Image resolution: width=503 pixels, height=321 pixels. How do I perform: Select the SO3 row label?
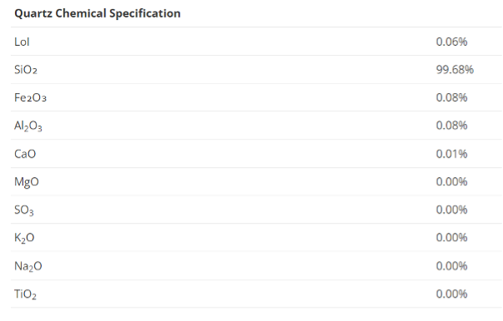coord(24,210)
